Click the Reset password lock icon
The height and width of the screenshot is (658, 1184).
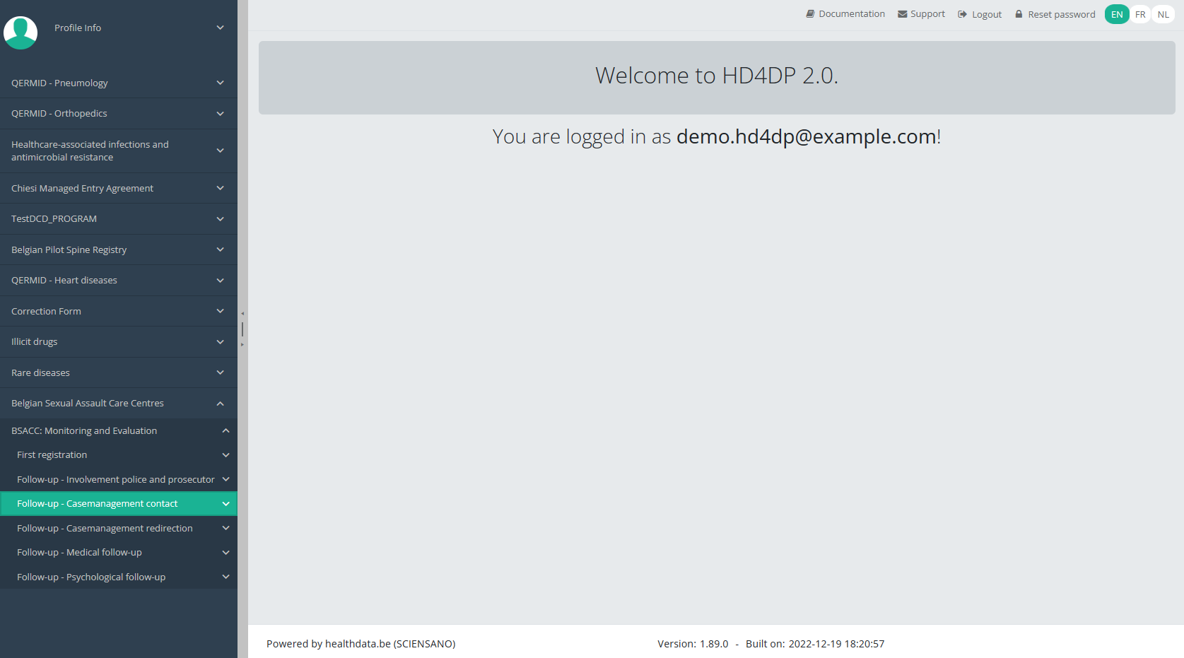1019,14
